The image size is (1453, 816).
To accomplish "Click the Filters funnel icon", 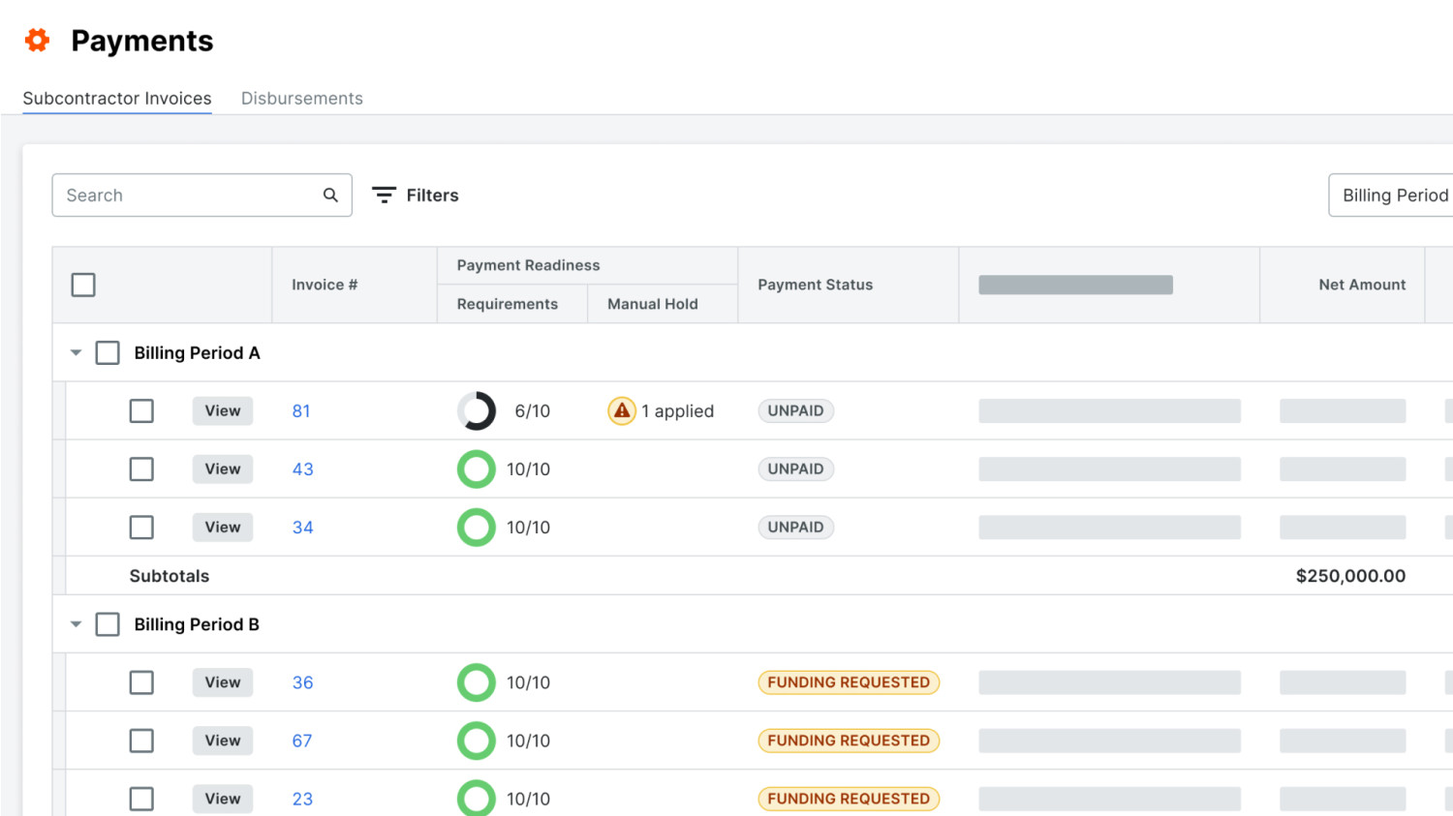I will tap(385, 195).
